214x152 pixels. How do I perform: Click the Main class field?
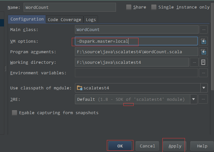click(x=136, y=29)
